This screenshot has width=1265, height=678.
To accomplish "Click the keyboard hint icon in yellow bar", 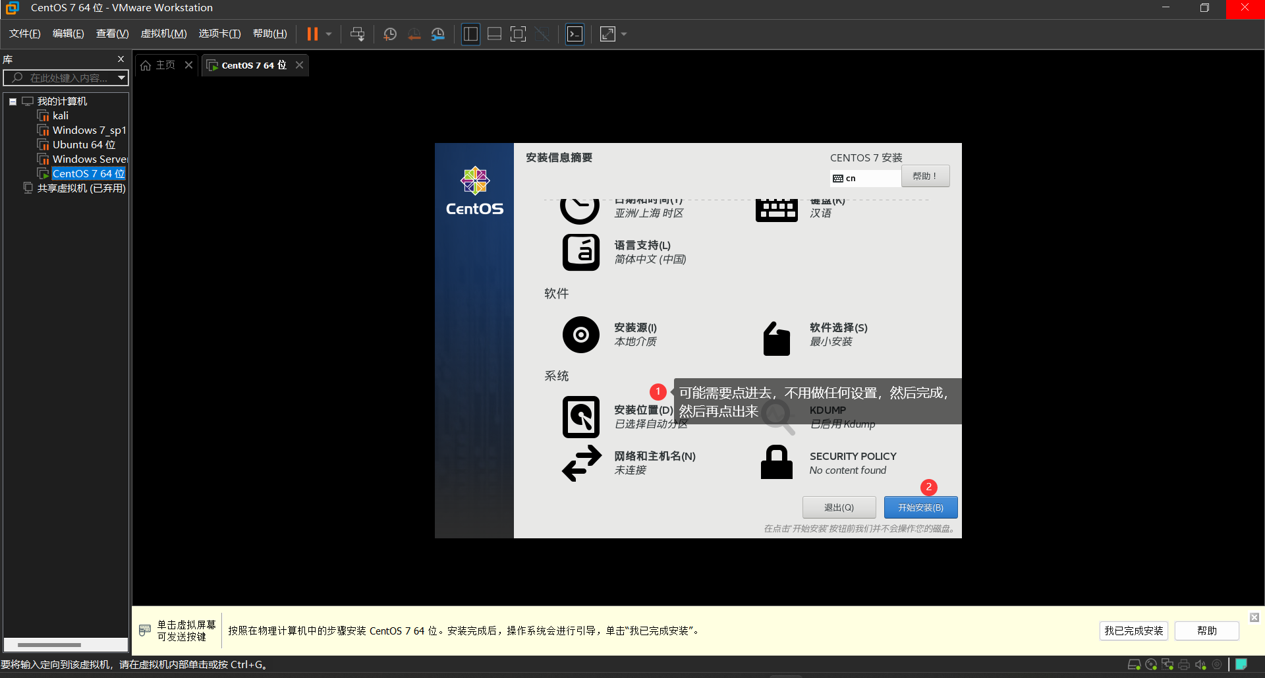I will click(x=145, y=631).
